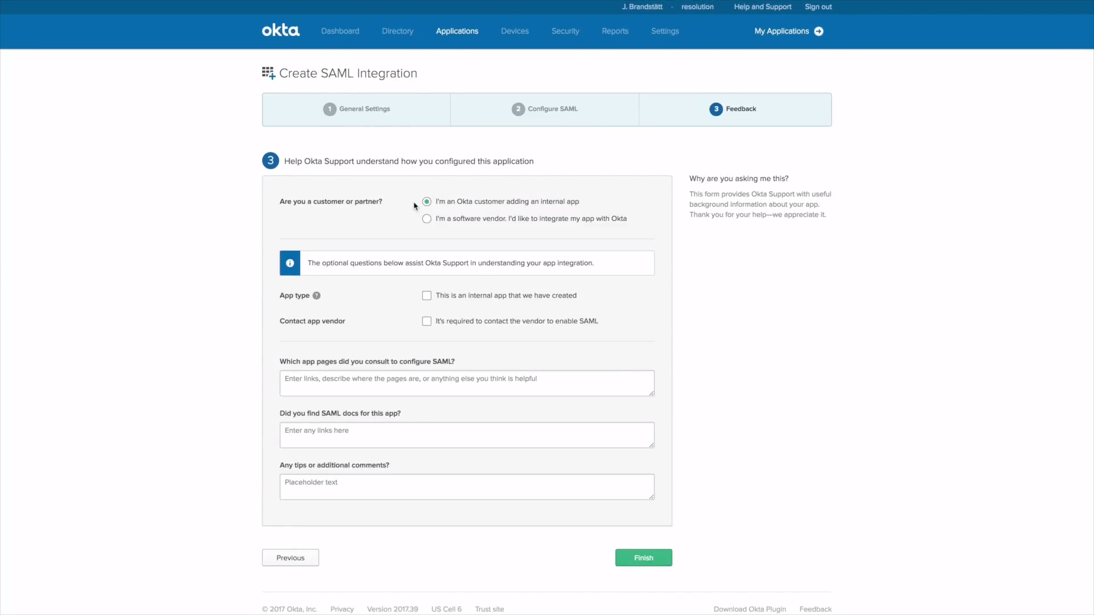The image size is (1094, 615).
Task: Open the Security menu
Action: click(x=565, y=31)
